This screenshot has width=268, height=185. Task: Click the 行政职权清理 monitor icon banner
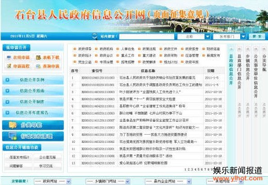(33, 136)
